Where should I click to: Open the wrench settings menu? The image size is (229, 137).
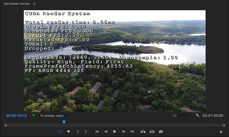pyautogui.click(x=197, y=115)
